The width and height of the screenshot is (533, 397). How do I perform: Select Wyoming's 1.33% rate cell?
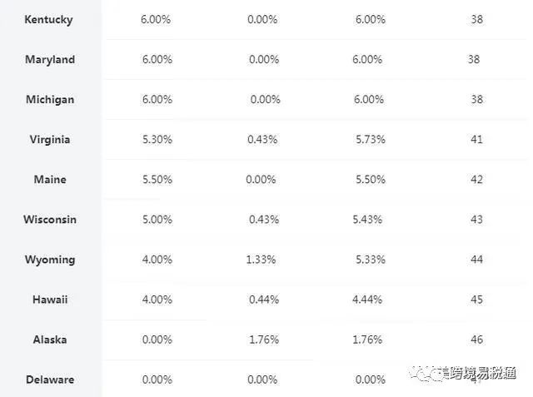pyautogui.click(x=262, y=259)
